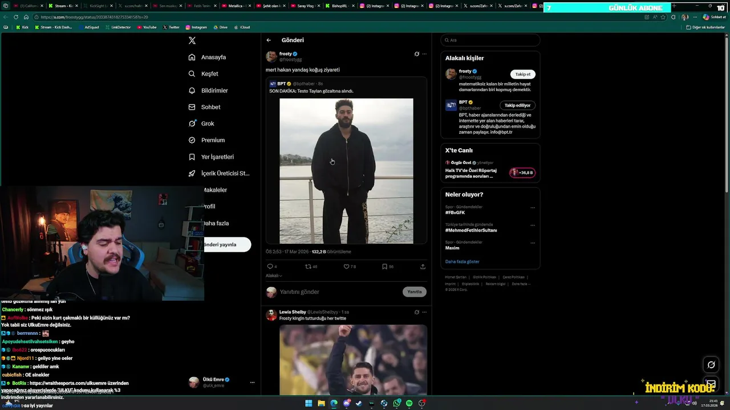
Task: Open the LinkDetector bookmark
Action: pyautogui.click(x=118, y=27)
